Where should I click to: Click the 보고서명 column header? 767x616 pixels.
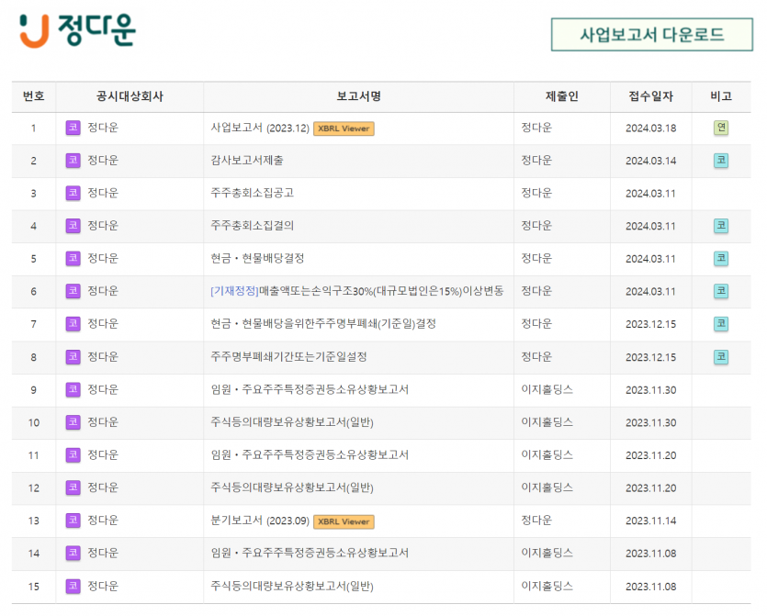tap(358, 96)
